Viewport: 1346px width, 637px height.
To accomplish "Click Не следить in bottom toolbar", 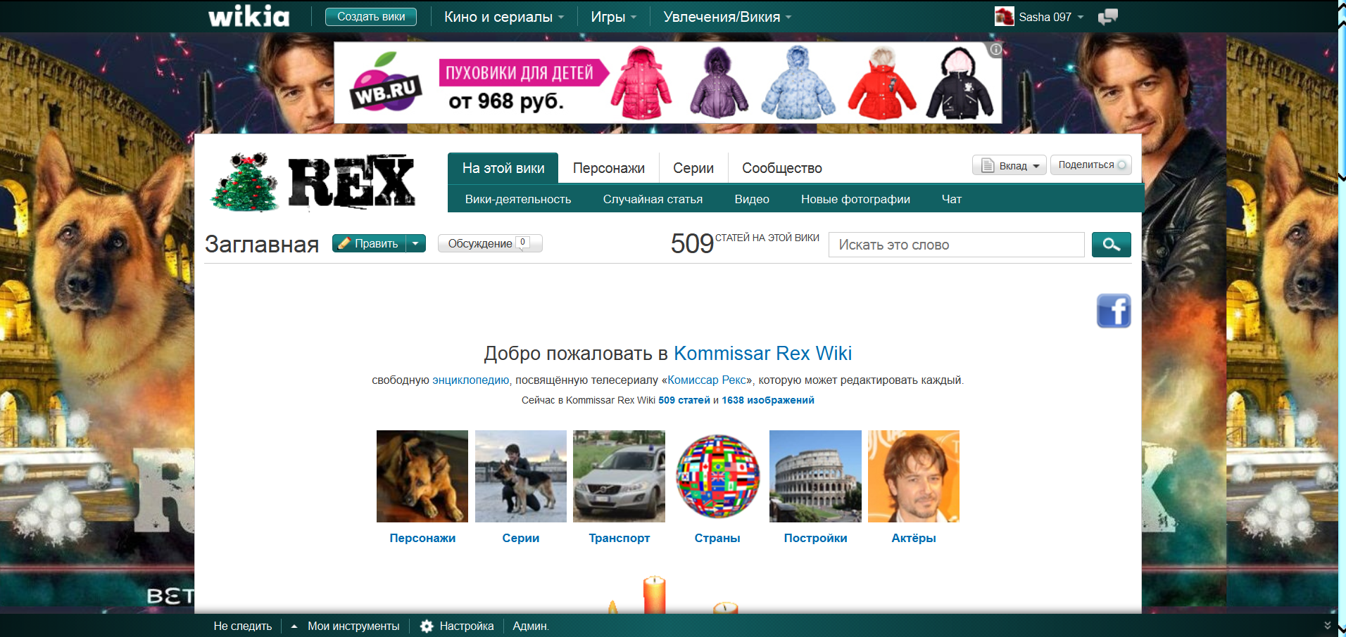I will click(x=243, y=626).
